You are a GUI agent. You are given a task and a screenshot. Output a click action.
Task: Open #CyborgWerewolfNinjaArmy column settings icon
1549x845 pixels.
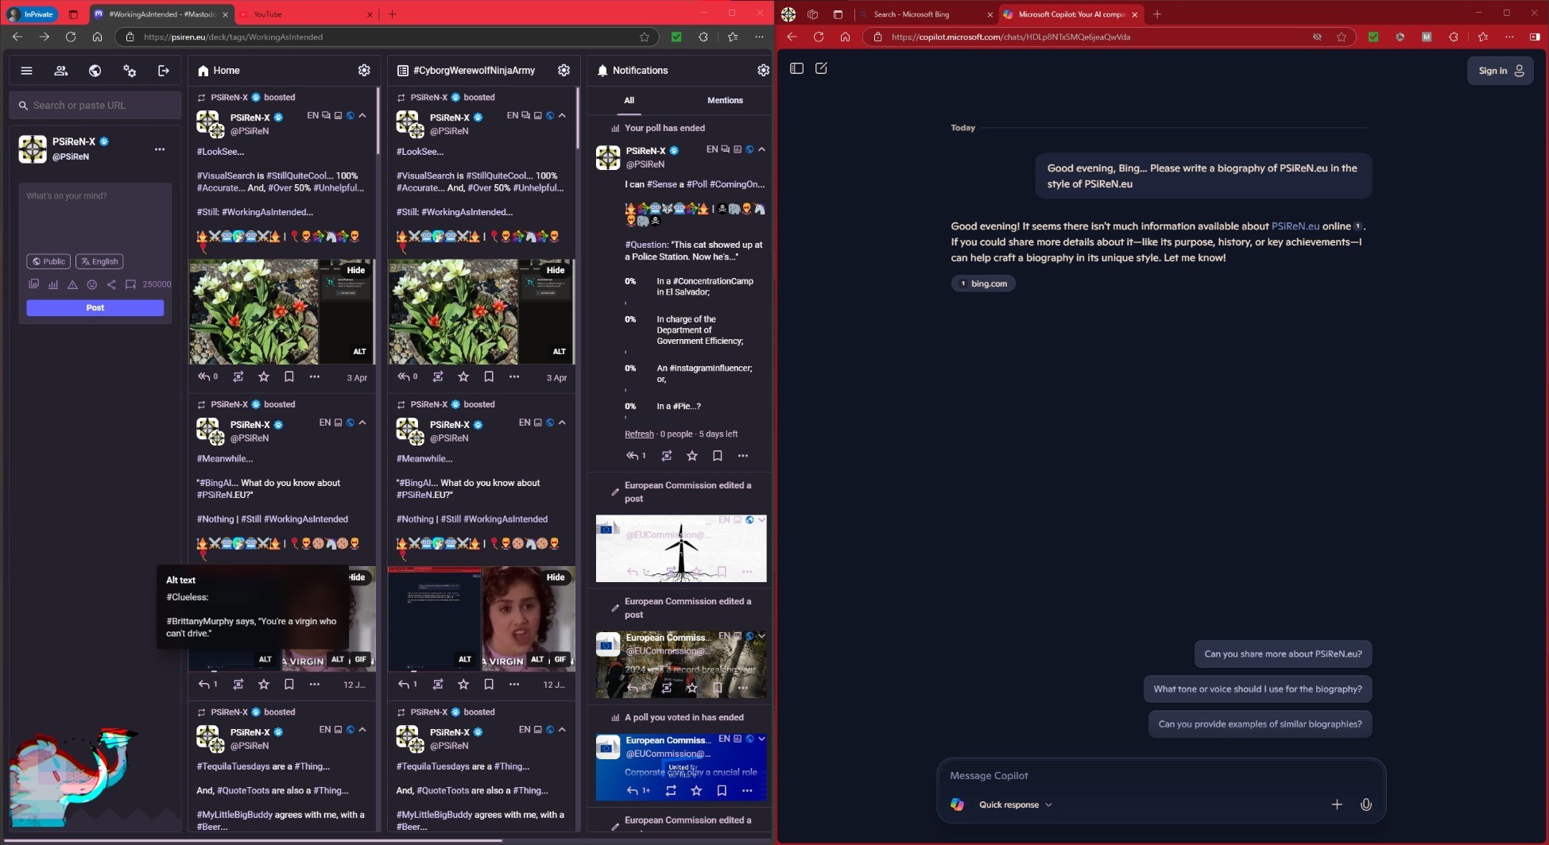(x=563, y=70)
